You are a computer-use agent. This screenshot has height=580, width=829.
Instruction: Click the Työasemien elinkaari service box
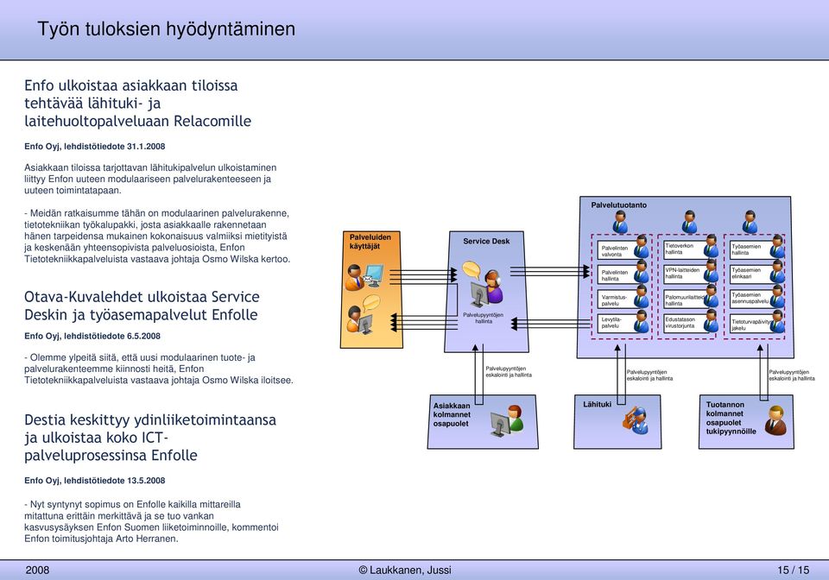tap(751, 273)
